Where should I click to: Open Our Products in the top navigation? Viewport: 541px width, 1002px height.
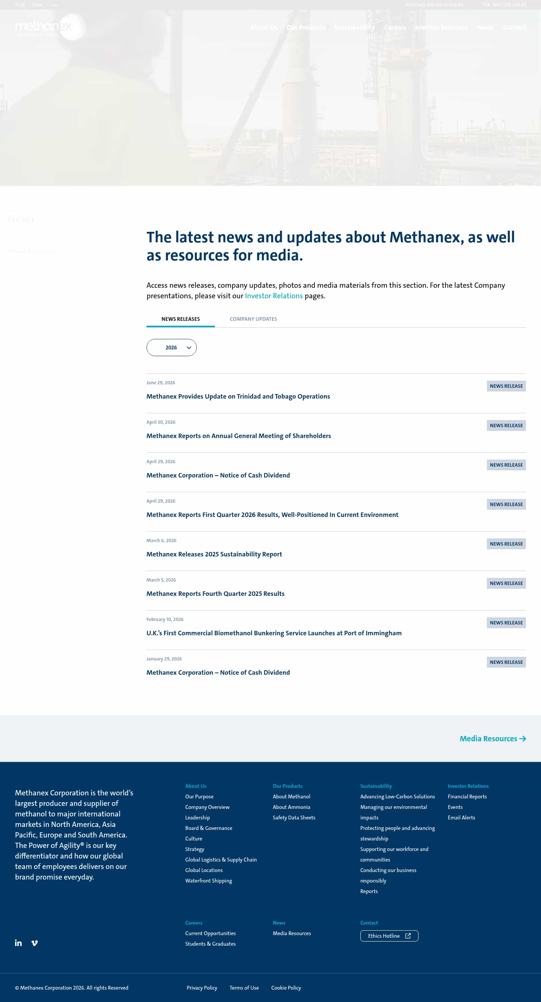click(306, 27)
